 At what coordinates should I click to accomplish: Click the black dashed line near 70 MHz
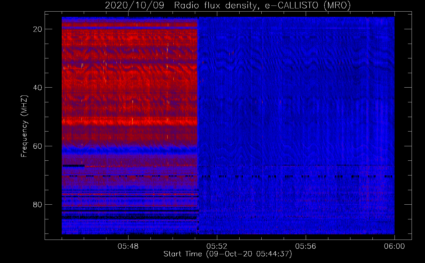tap(228, 176)
